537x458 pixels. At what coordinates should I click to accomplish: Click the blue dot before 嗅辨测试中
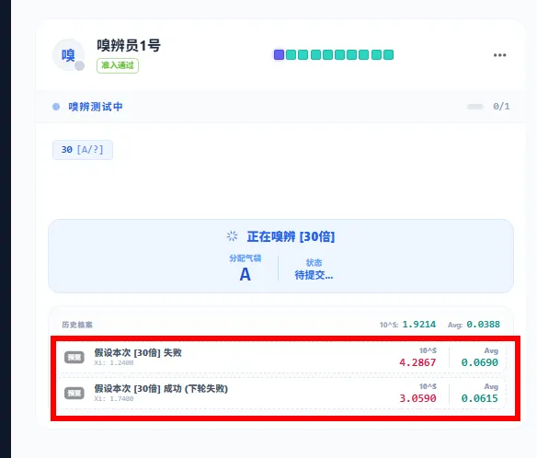tap(56, 107)
